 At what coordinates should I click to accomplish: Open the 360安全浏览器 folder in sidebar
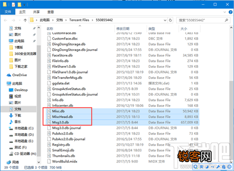25,54
